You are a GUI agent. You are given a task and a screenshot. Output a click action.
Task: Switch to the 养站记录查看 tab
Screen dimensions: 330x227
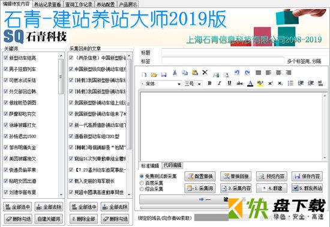[x=47, y=4]
